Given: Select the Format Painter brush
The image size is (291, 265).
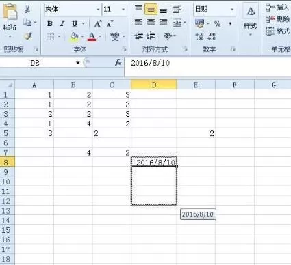Looking at the screenshot, I should [x=28, y=36].
